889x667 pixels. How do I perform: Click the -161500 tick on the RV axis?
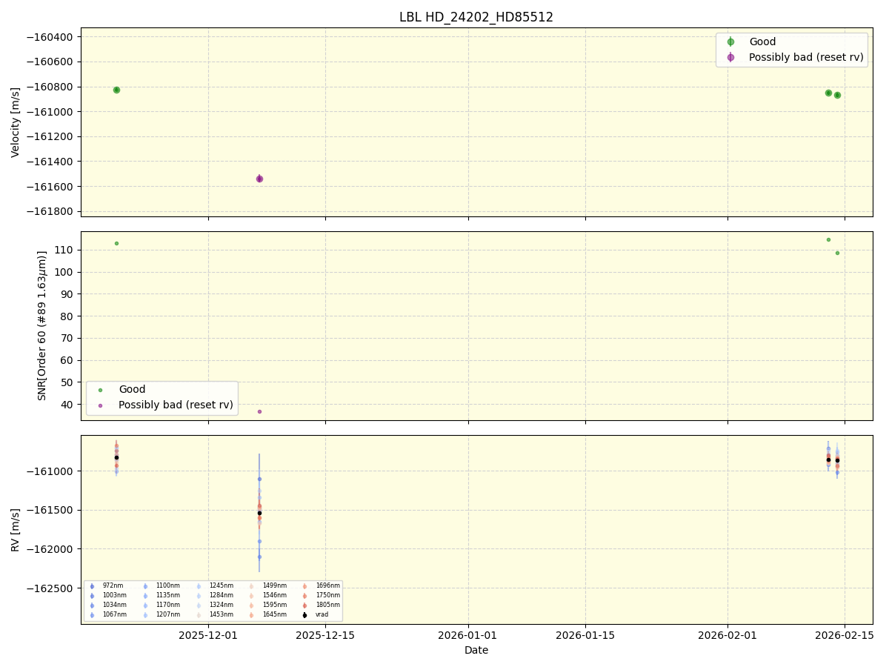tap(50, 511)
